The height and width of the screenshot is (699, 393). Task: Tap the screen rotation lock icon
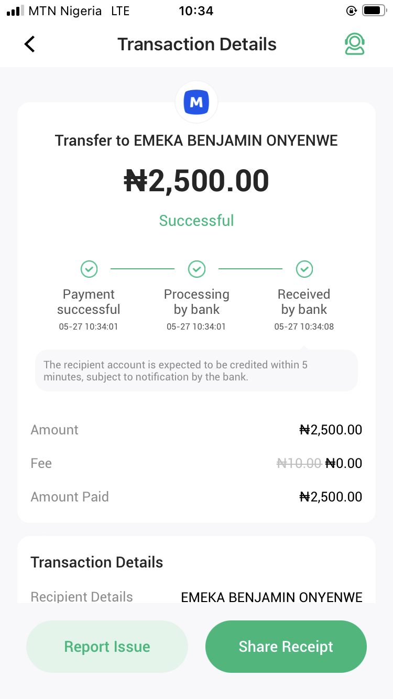[351, 10]
